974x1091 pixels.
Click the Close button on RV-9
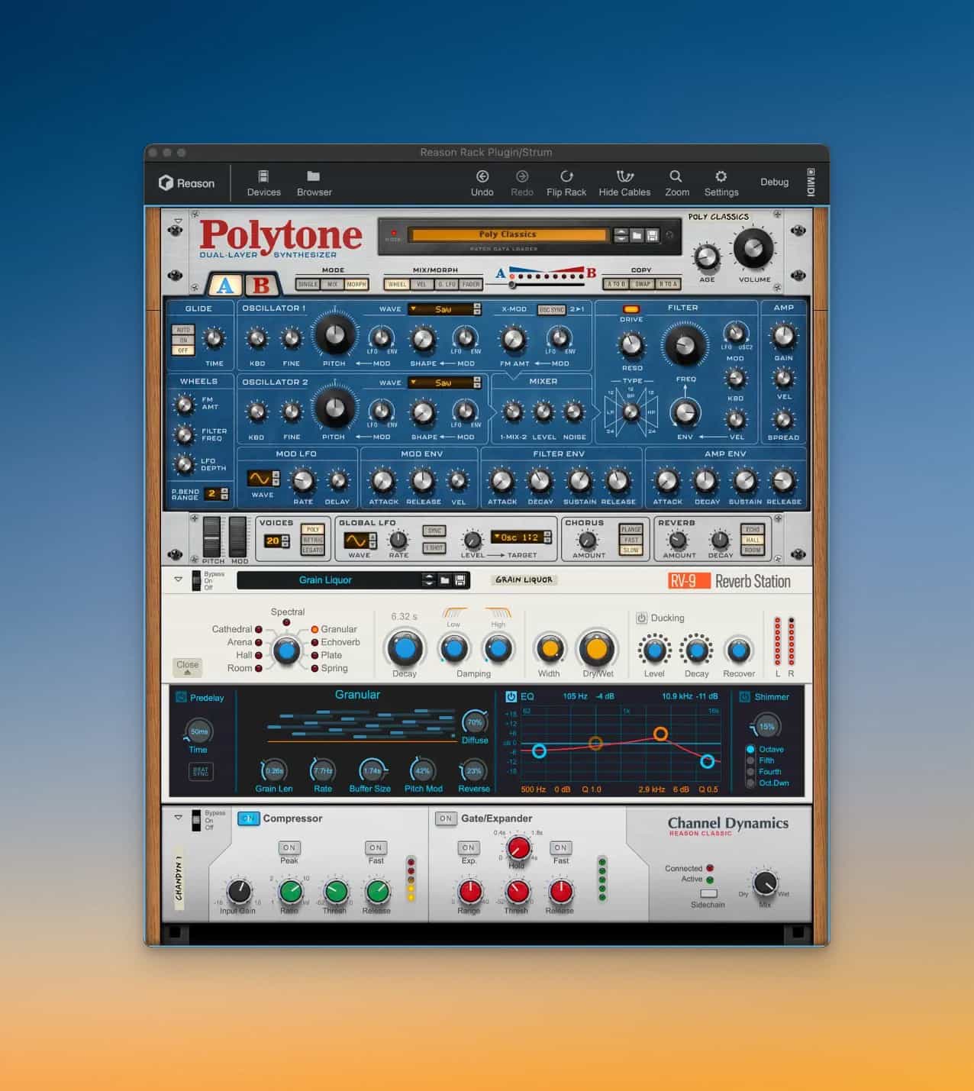point(187,667)
